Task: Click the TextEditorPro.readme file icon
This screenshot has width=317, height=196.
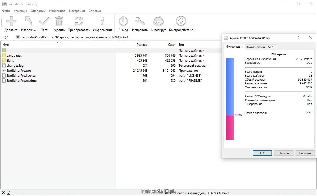Action: 4,81
